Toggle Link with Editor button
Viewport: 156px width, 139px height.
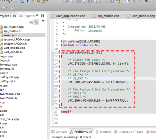coord(36,22)
